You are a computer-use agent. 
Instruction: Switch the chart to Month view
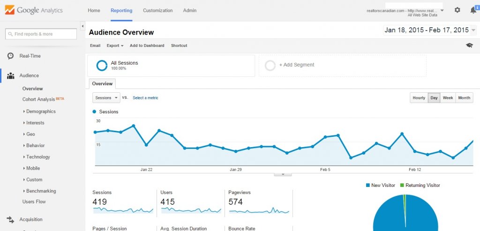[464, 98]
